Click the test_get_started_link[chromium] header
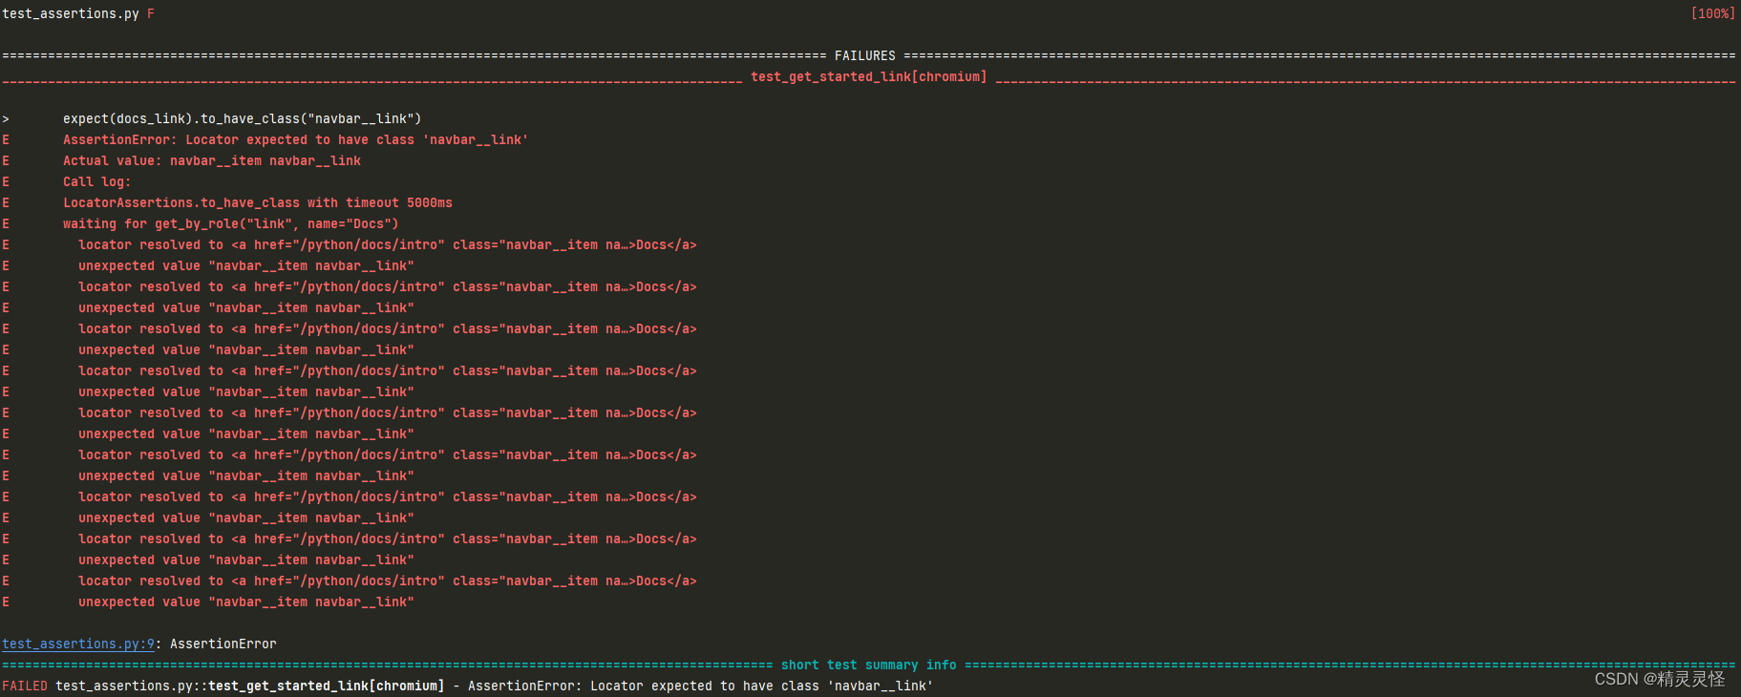The height and width of the screenshot is (697, 1741). [x=869, y=77]
